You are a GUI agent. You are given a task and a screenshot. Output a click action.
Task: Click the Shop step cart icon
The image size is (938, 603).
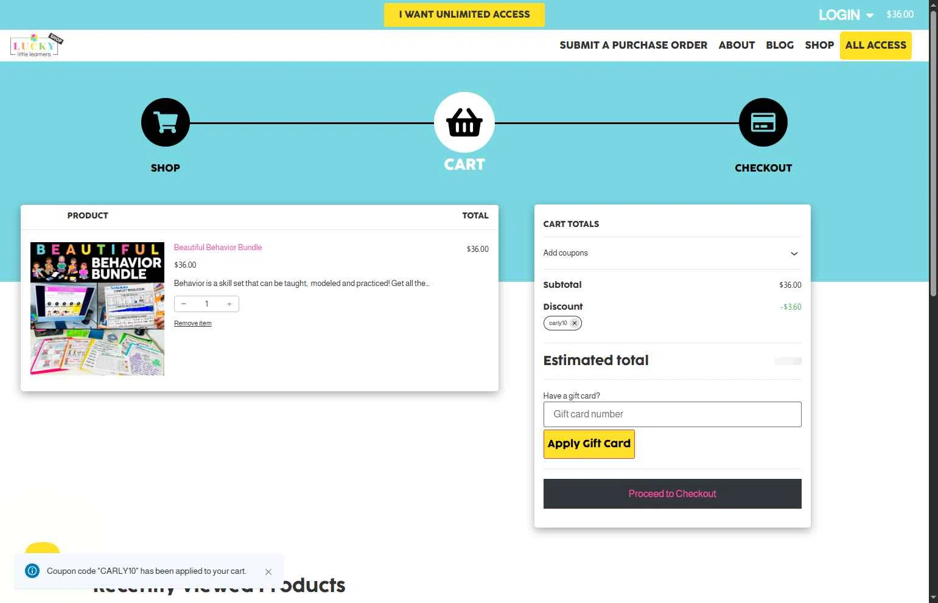click(166, 122)
